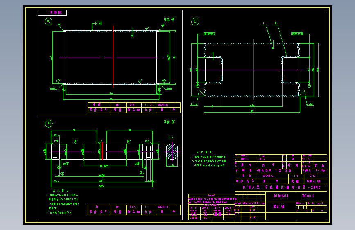Click the 'G604-1-B' cell in title block

coord(166,207)
